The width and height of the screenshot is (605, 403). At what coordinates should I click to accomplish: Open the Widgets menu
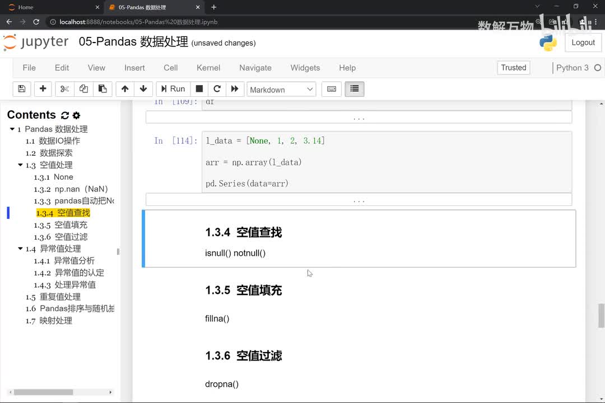tap(305, 68)
